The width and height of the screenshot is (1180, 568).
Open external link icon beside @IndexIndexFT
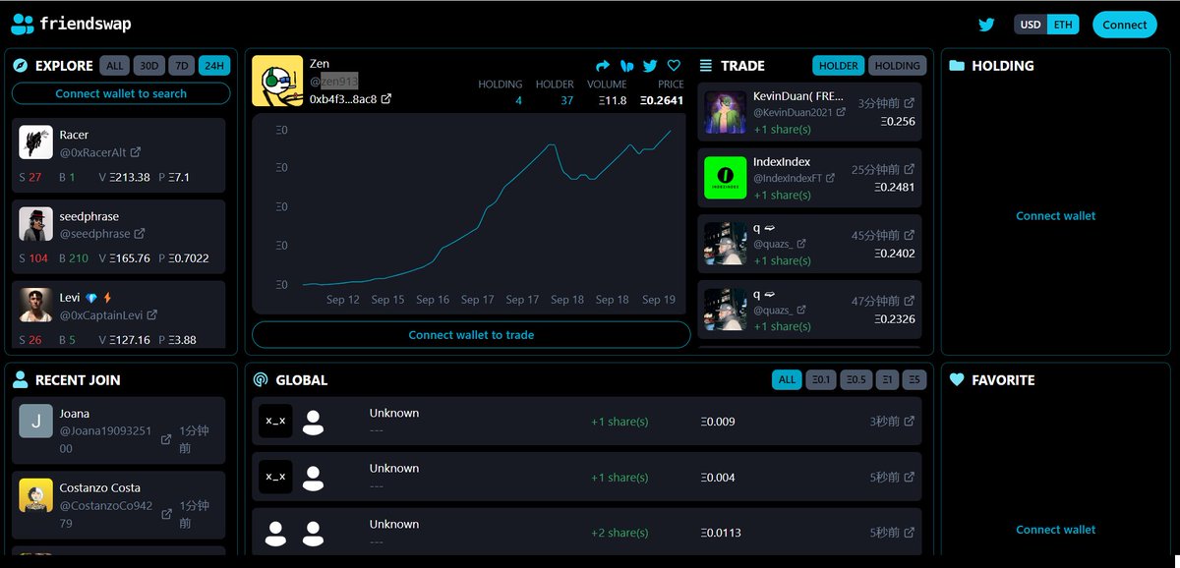(x=831, y=178)
